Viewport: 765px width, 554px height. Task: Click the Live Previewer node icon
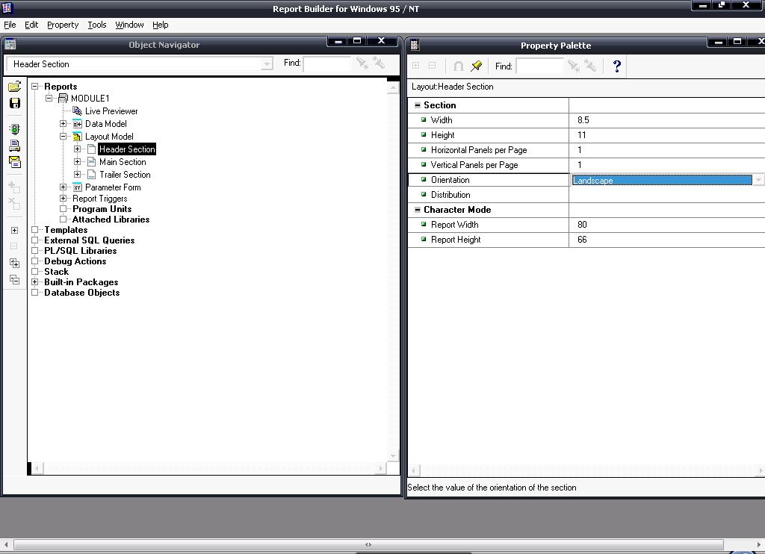coord(77,111)
